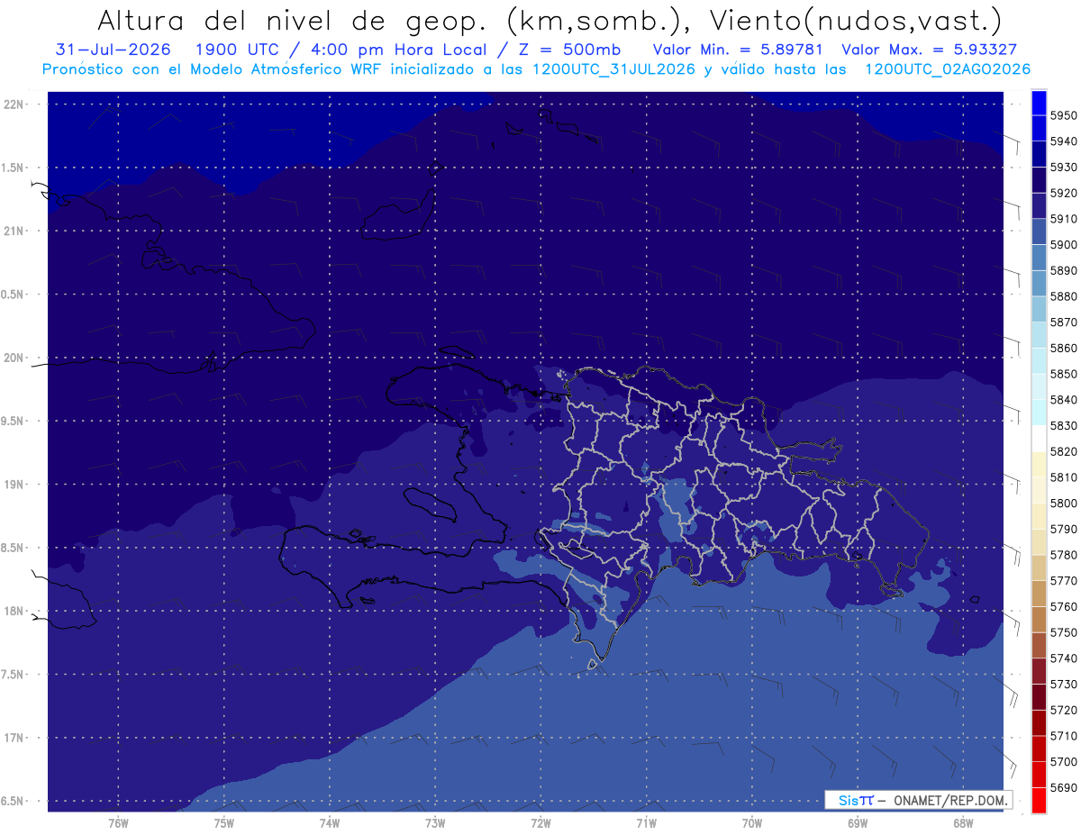
Task: Click the 21N latitude axis label
Action: pos(13,231)
